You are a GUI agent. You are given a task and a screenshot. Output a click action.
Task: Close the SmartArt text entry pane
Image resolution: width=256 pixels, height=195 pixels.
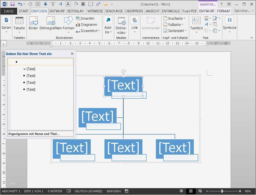pos(72,54)
